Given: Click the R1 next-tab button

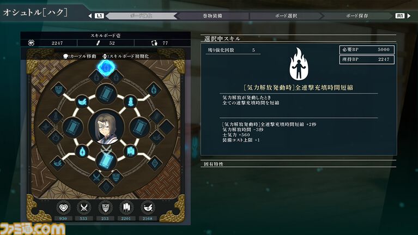Looking at the screenshot, I should point(400,16).
